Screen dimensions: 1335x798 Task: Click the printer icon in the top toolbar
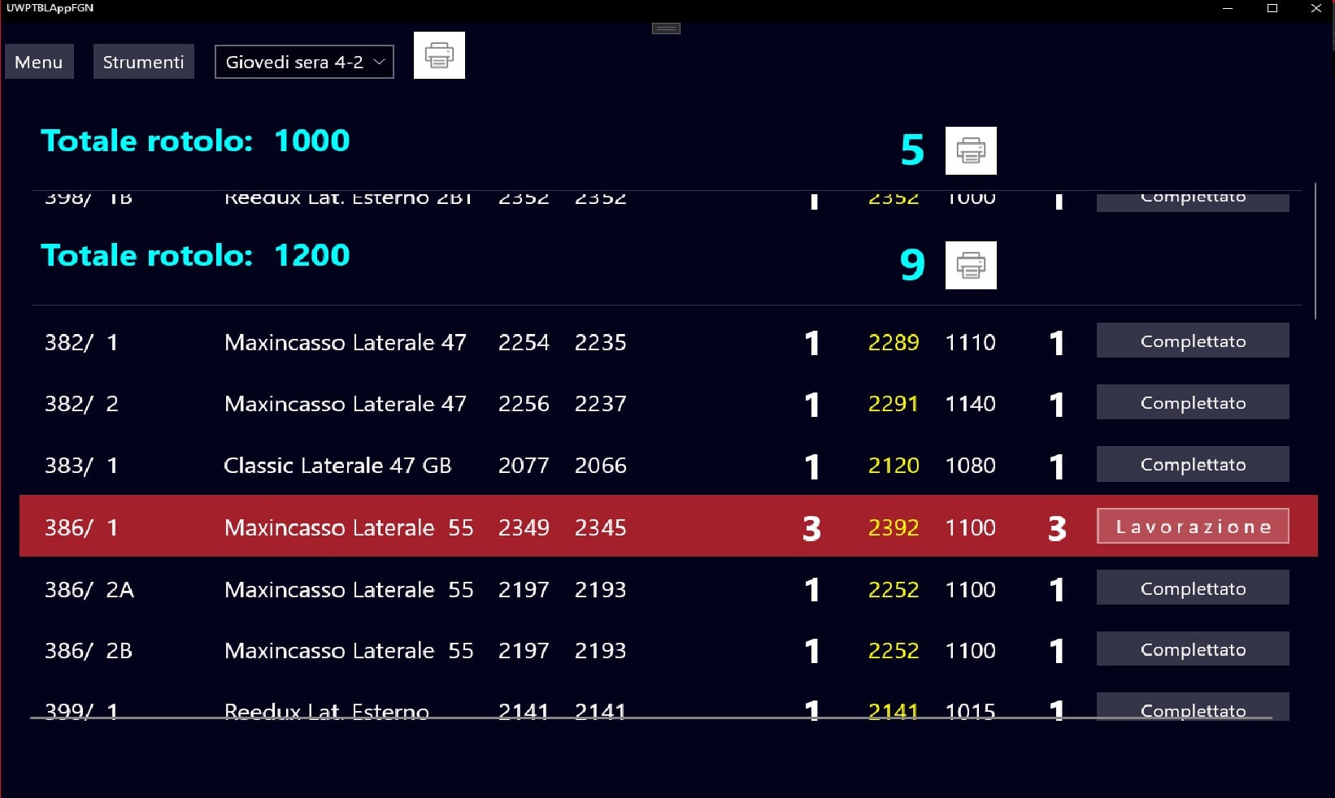point(439,55)
